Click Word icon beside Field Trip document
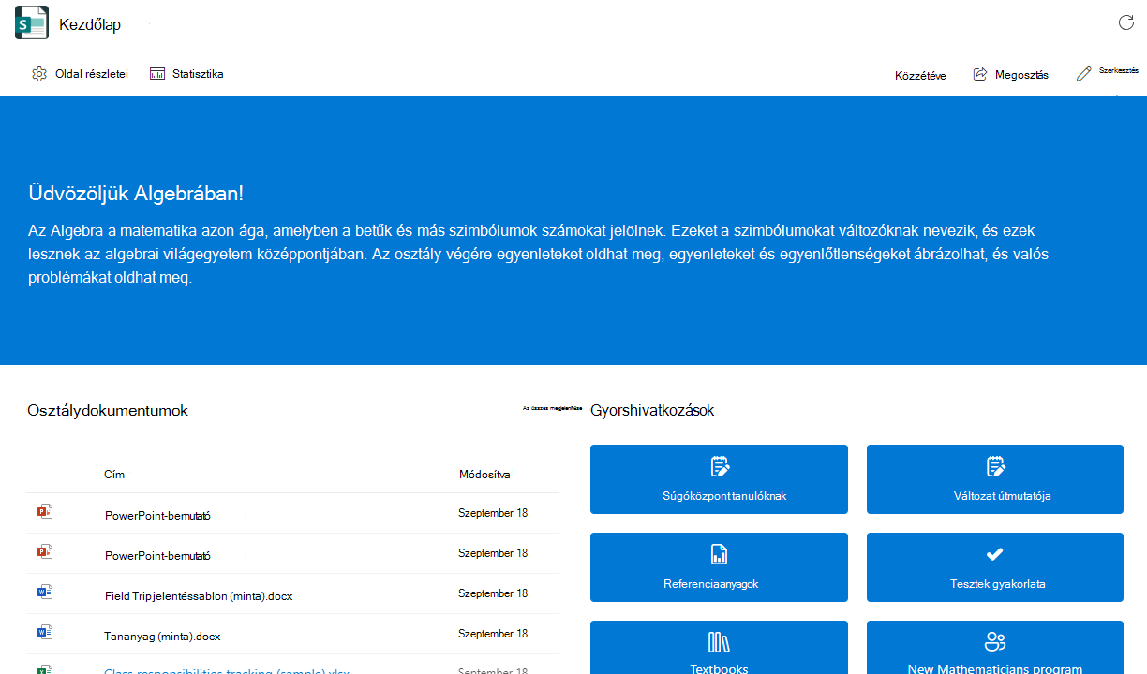Viewport: 1147px width, 674px height. point(44,593)
